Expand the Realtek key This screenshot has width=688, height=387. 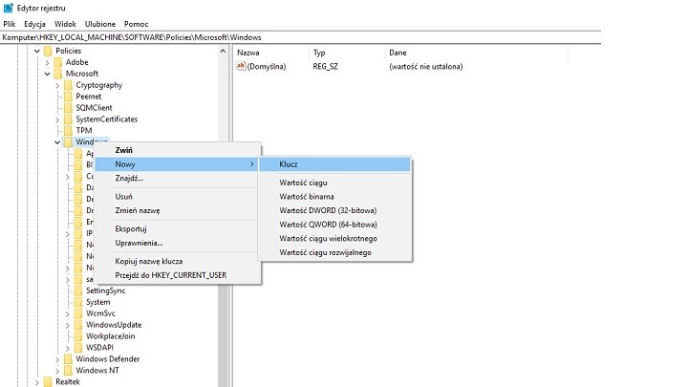pyautogui.click(x=37, y=381)
